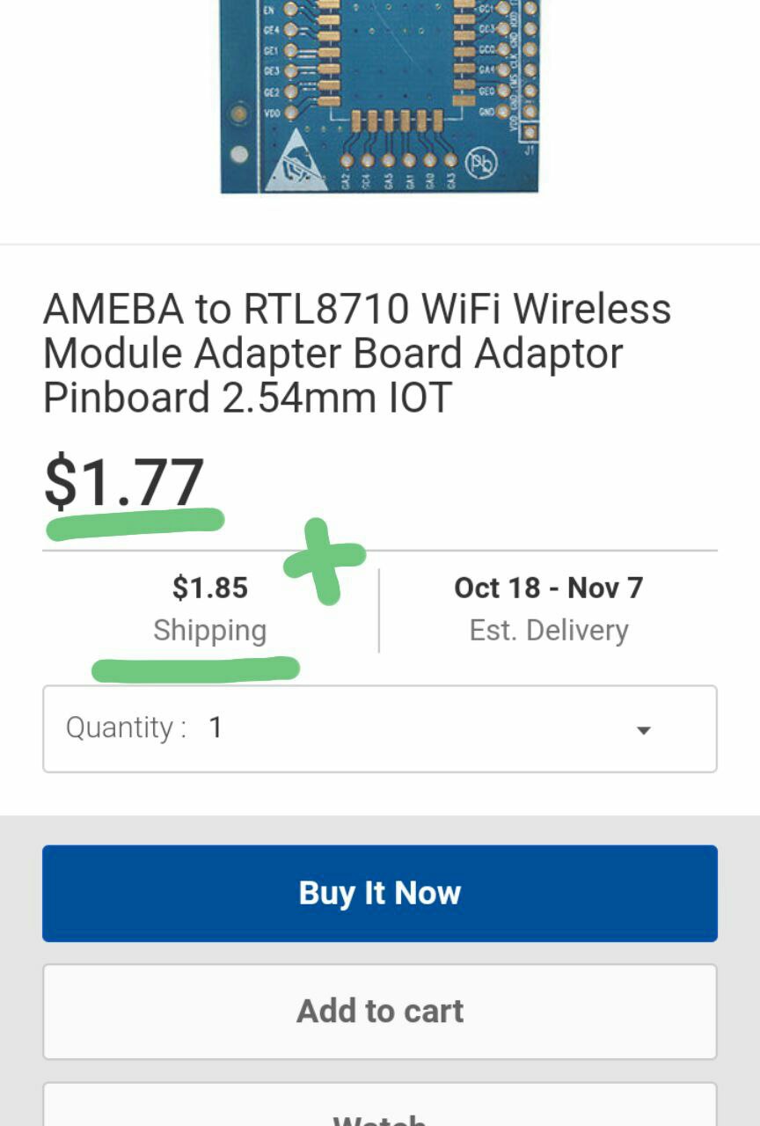Click the green underline beneath Shipping
This screenshot has height=1126, width=760.
[195, 669]
